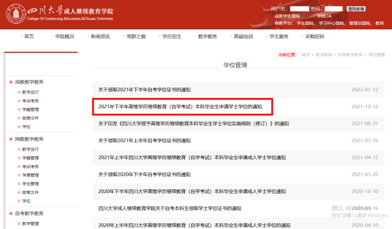Open 2021年上半年 申请成人学士学位通知

point(192,158)
